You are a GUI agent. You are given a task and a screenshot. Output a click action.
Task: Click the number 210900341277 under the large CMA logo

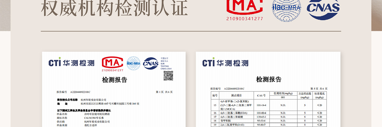point(244,18)
